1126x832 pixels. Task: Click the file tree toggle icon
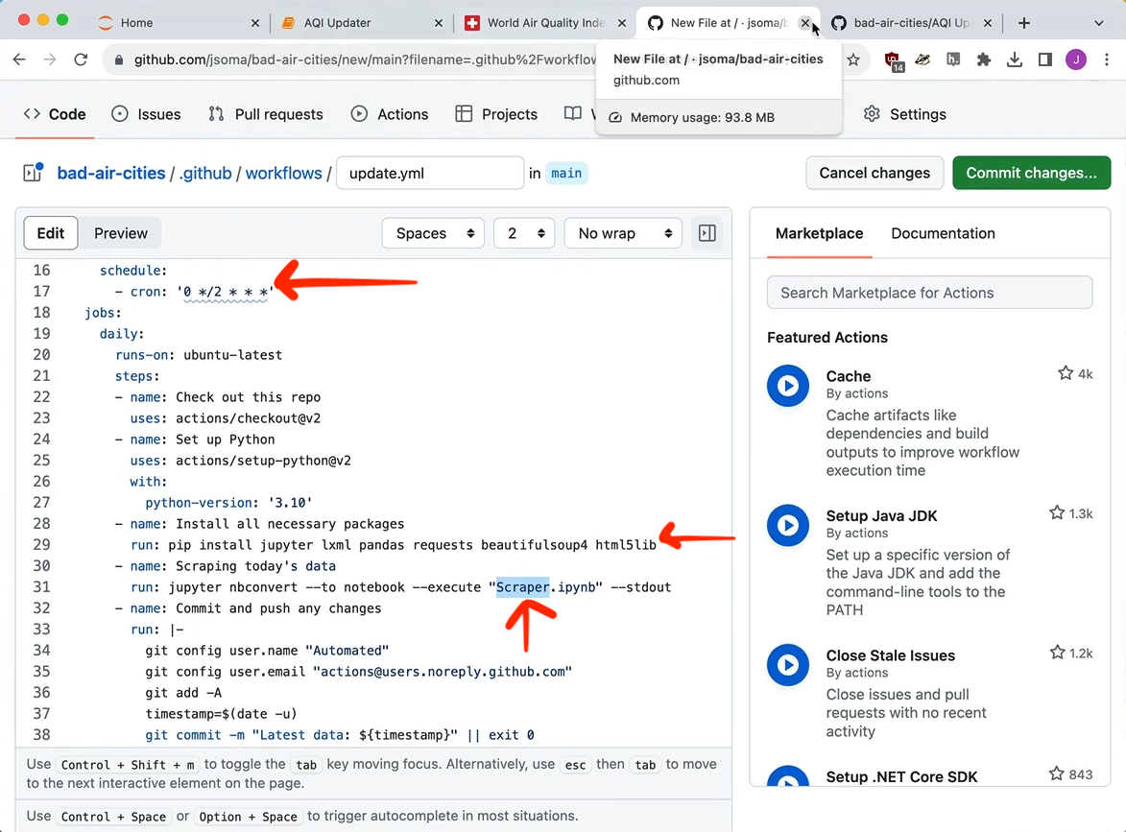coord(33,173)
